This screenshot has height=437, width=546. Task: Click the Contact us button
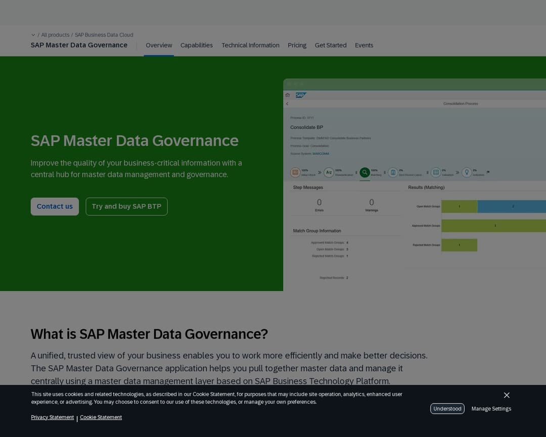click(x=55, y=207)
